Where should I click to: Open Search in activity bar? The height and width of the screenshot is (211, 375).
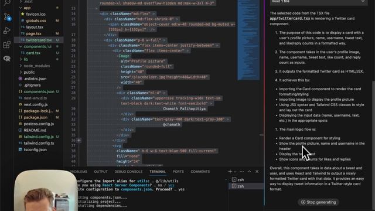[7, 2]
